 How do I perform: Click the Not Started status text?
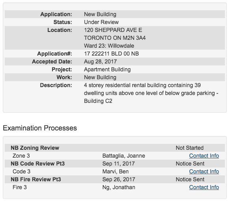click(x=189, y=148)
